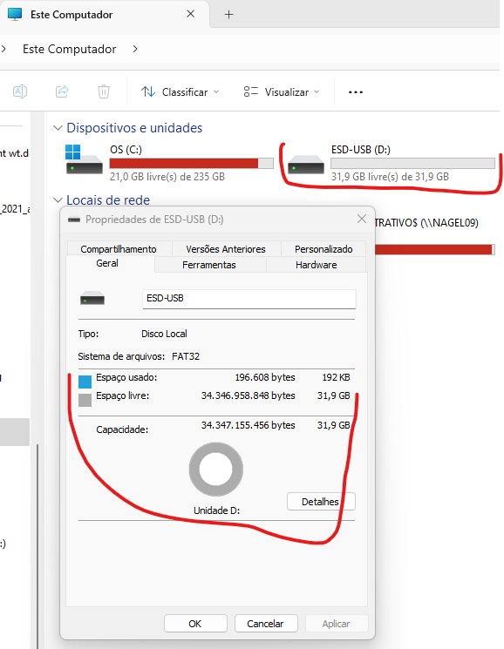Click the Cancelar button
Viewport: 504px width, 649px height.
coord(265,624)
